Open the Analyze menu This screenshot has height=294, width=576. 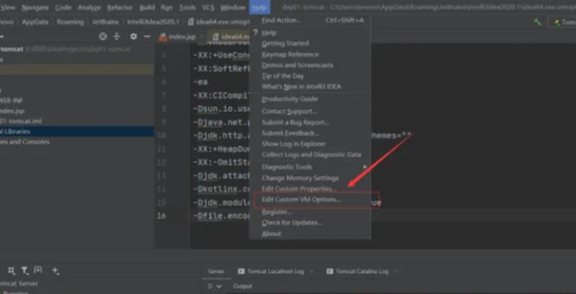click(89, 7)
